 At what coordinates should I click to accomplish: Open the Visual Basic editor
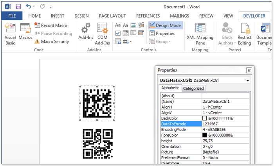[x=10, y=34]
